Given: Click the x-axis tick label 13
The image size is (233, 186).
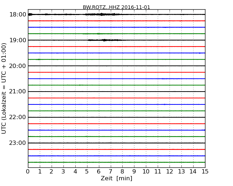Looking at the screenshot, I should (x=181, y=171).
